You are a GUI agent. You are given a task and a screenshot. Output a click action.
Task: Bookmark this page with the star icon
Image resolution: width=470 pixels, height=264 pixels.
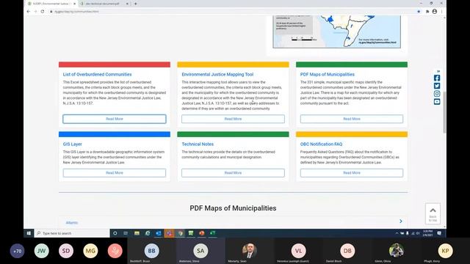point(419,12)
